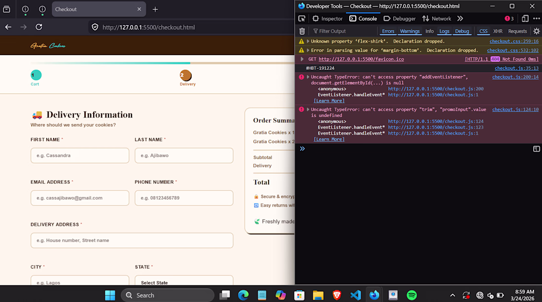Click the First Name input field
The width and height of the screenshot is (542, 302).
pos(80,155)
